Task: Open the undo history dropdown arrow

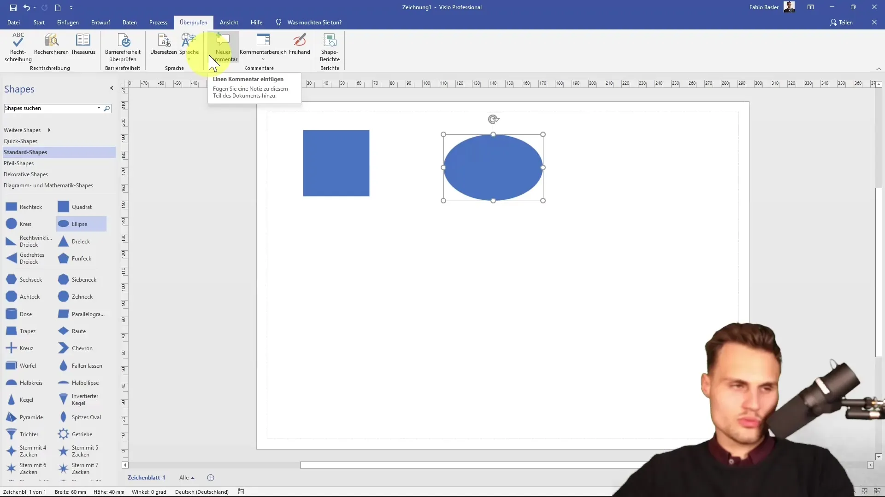Action: 35,7
